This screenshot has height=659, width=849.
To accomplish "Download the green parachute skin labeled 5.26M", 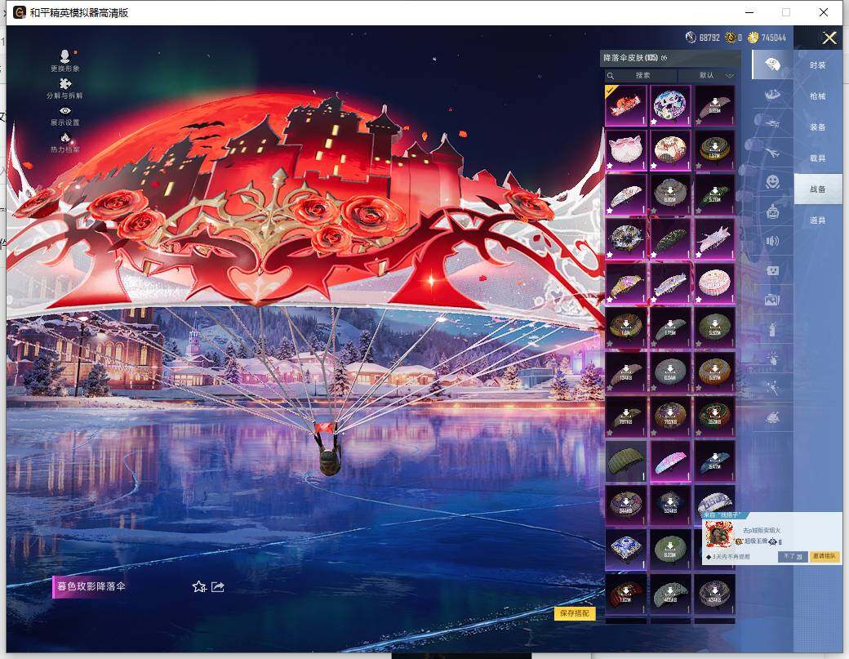I will tap(715, 194).
